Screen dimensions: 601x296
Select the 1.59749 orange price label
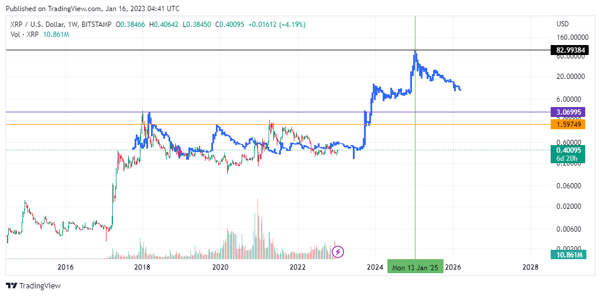click(568, 125)
